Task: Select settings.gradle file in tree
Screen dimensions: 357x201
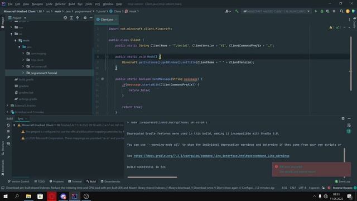Action: pyautogui.click(x=26, y=99)
